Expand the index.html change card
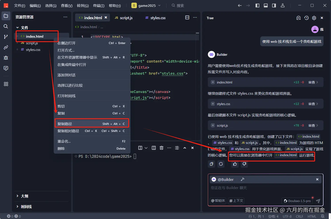 click(213, 82)
